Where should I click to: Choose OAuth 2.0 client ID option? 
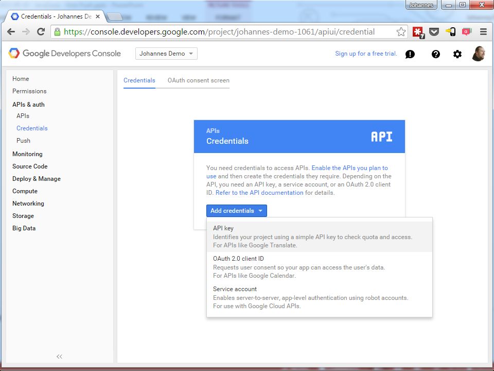click(320, 267)
